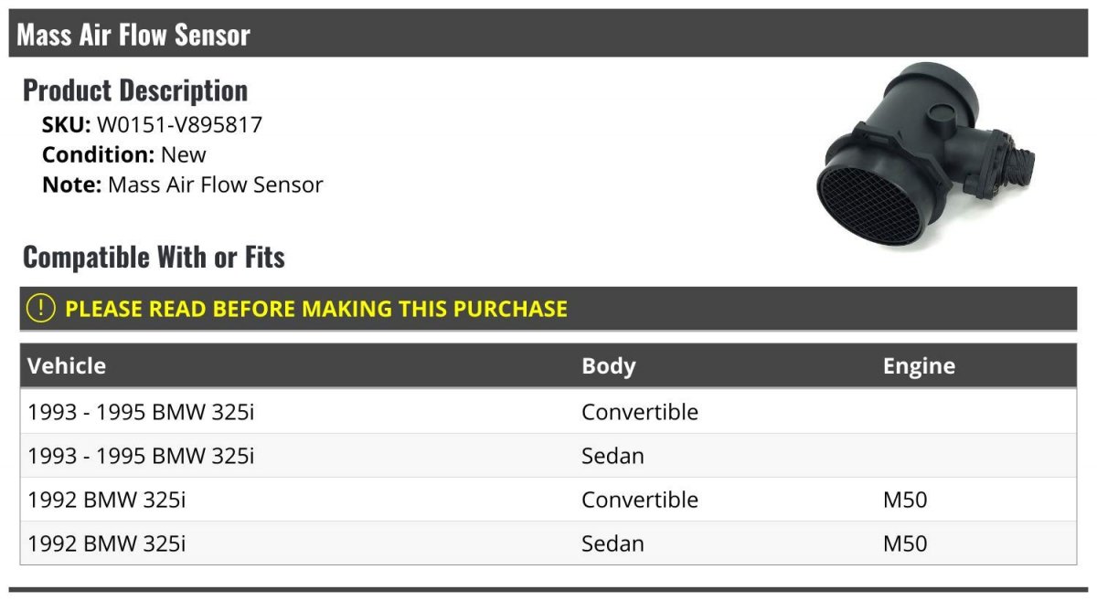The width and height of the screenshot is (1097, 601).
Task: Select the 1992 BMW 325i Convertible row
Action: coord(548,500)
